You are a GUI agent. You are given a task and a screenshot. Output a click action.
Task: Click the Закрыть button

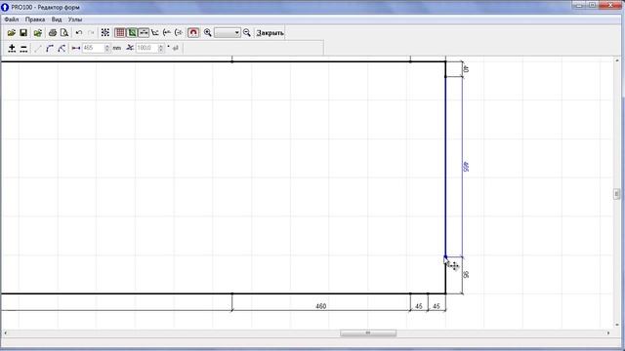click(270, 33)
